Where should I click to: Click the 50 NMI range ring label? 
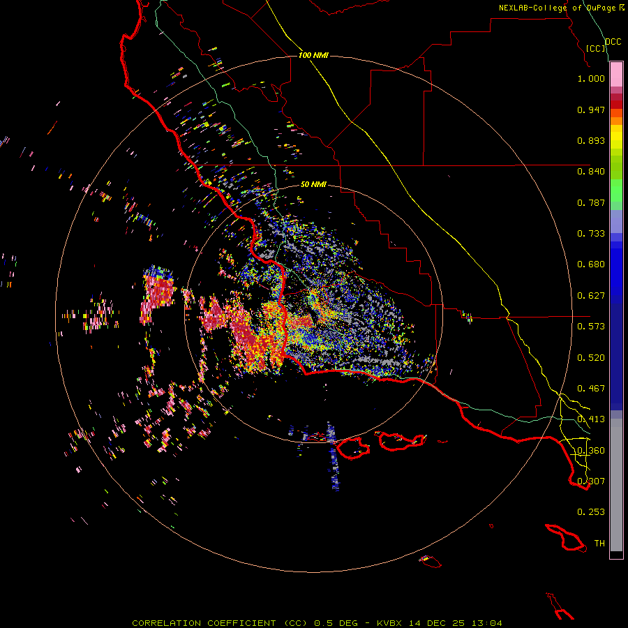point(313,184)
